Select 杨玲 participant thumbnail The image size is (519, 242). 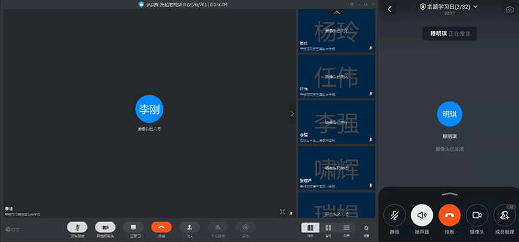(336, 30)
